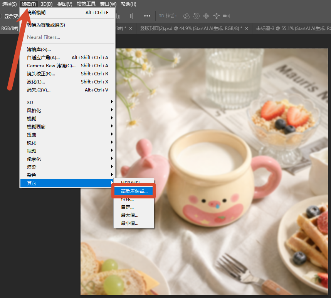Click the align distribute bars icon
The image size is (331, 298).
(131, 16)
